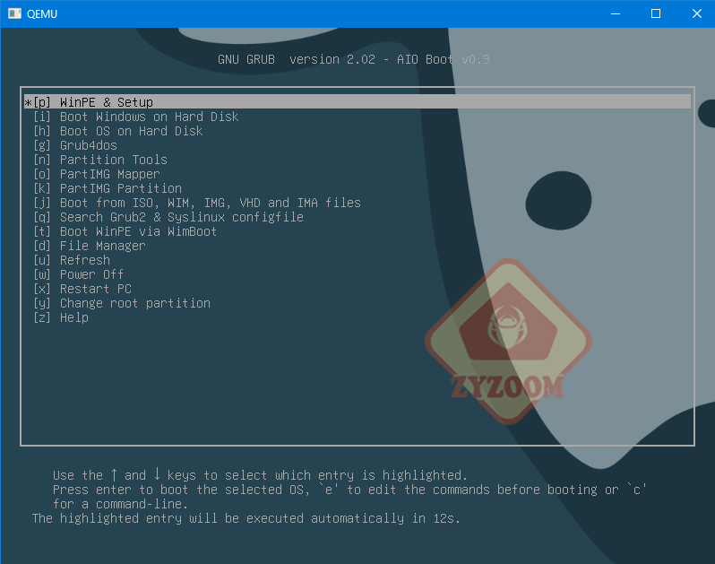Select the Restart PC entry

pos(82,289)
